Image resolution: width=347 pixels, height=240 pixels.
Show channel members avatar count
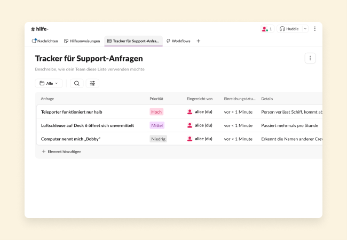coord(267,29)
